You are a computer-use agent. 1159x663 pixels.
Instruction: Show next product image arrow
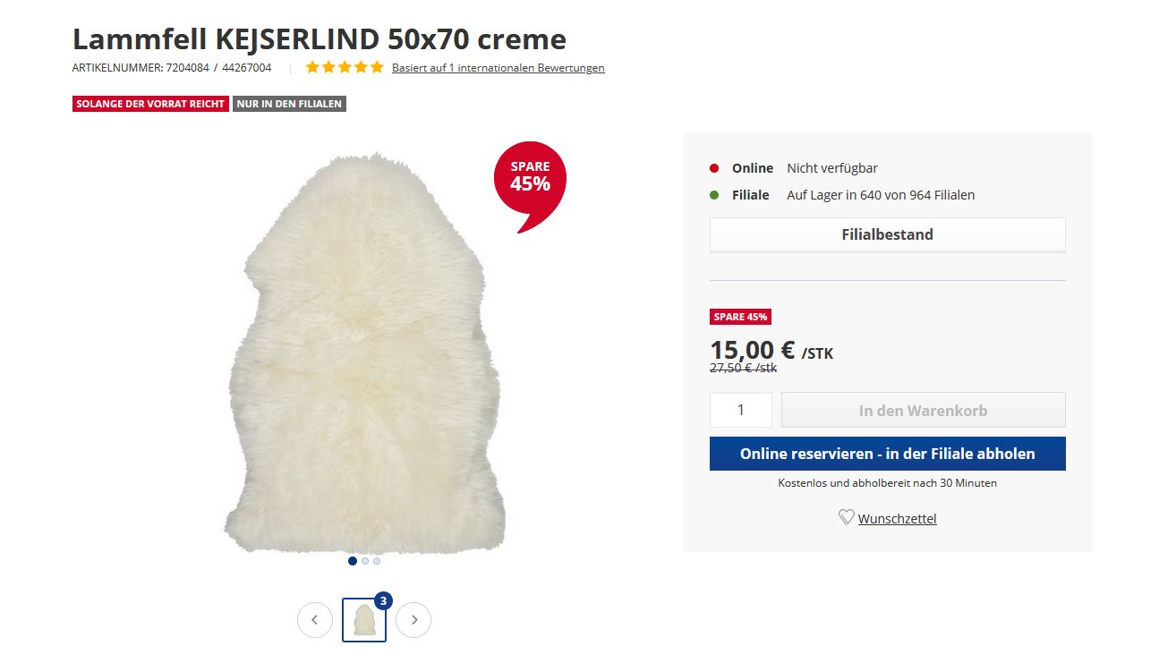coord(413,619)
